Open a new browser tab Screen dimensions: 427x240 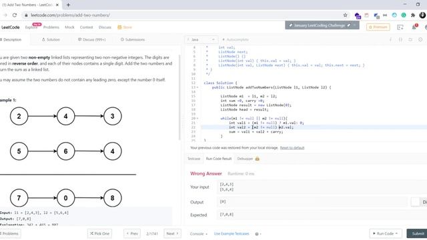pos(68,5)
